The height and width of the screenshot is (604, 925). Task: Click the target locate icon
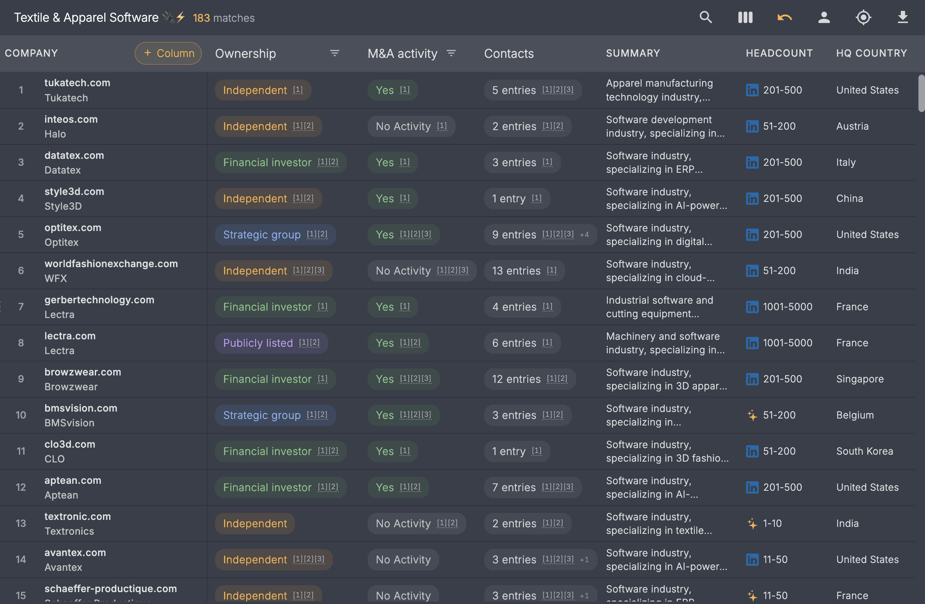[x=863, y=17]
